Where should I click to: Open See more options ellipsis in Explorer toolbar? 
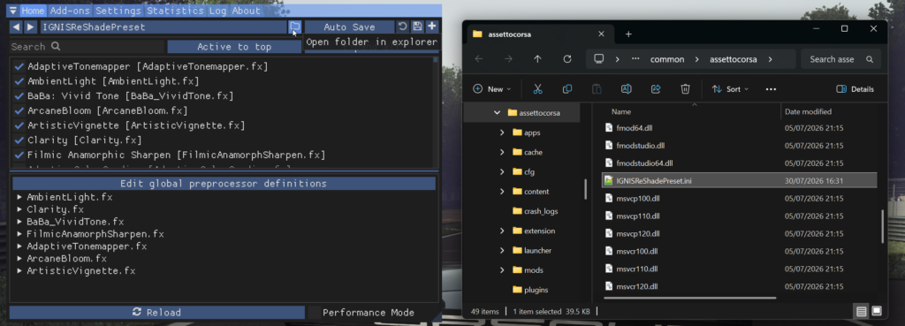point(771,89)
